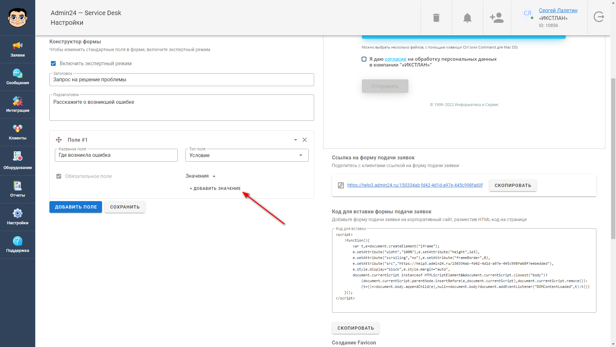Toggle the Обязательное поле checkbox
The image size is (616, 347).
59,176
